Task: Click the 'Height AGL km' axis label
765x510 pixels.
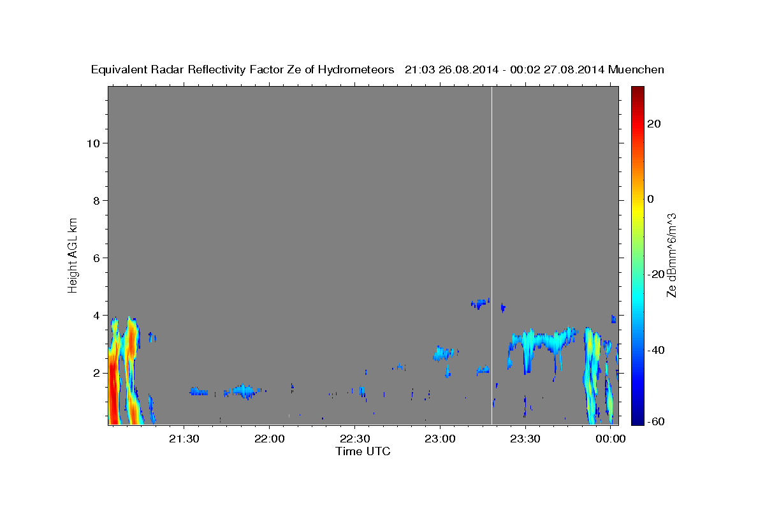Action: click(x=73, y=254)
